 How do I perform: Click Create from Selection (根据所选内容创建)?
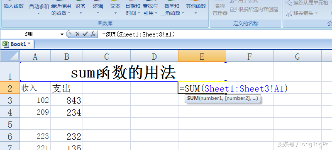click(254, 10)
